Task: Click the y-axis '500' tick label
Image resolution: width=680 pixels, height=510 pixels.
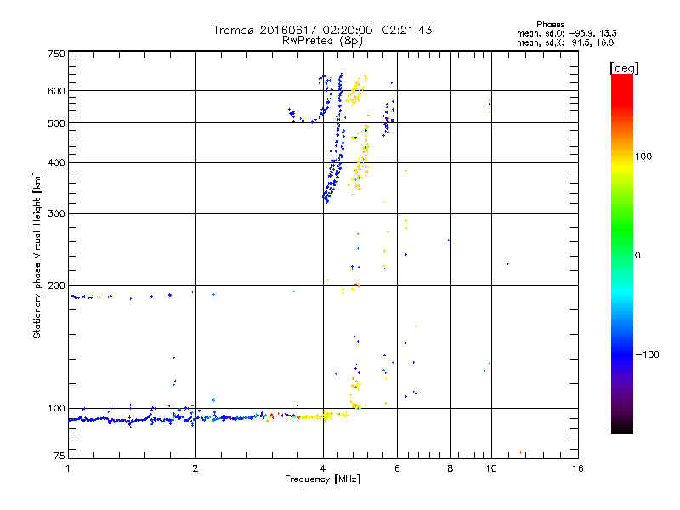Action: point(56,123)
